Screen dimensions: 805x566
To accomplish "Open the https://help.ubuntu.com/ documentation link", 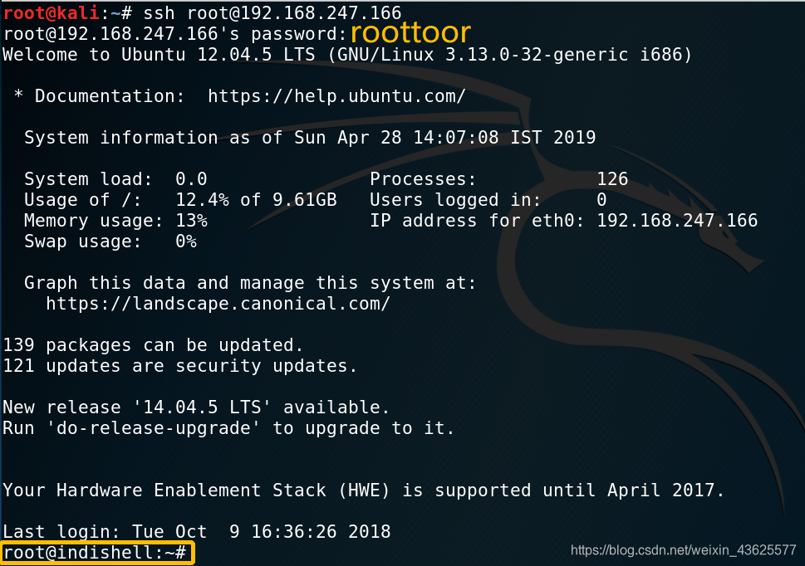I will pyautogui.click(x=336, y=96).
